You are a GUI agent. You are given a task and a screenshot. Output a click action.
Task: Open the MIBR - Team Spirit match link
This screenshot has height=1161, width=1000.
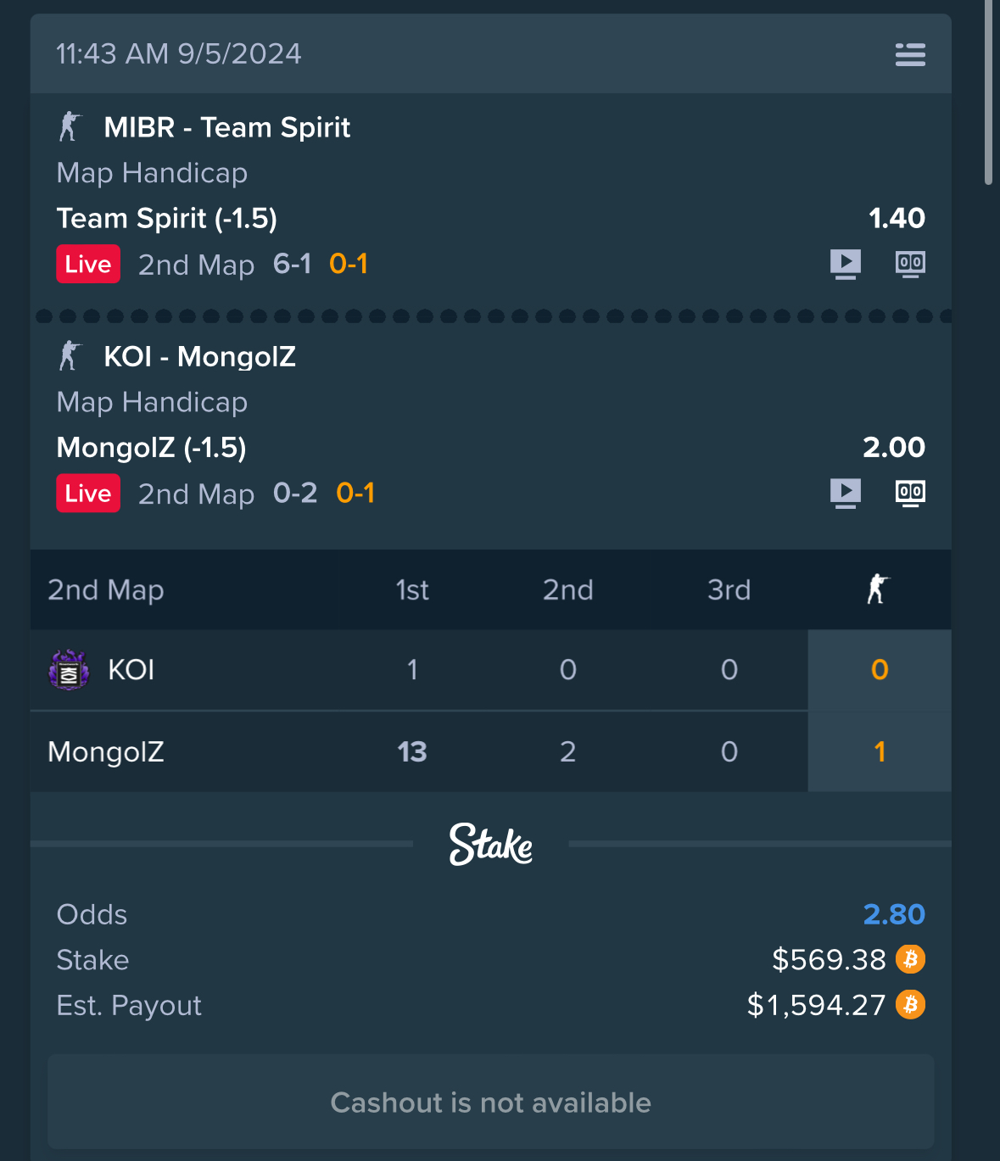click(x=226, y=127)
